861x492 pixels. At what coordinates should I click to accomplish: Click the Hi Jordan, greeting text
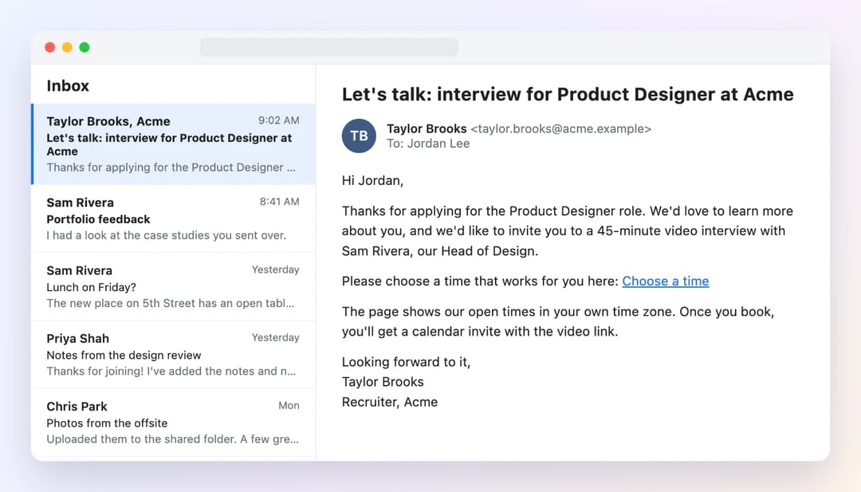(x=373, y=181)
